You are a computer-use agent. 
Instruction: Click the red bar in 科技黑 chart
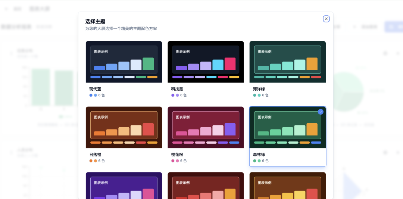point(230,64)
